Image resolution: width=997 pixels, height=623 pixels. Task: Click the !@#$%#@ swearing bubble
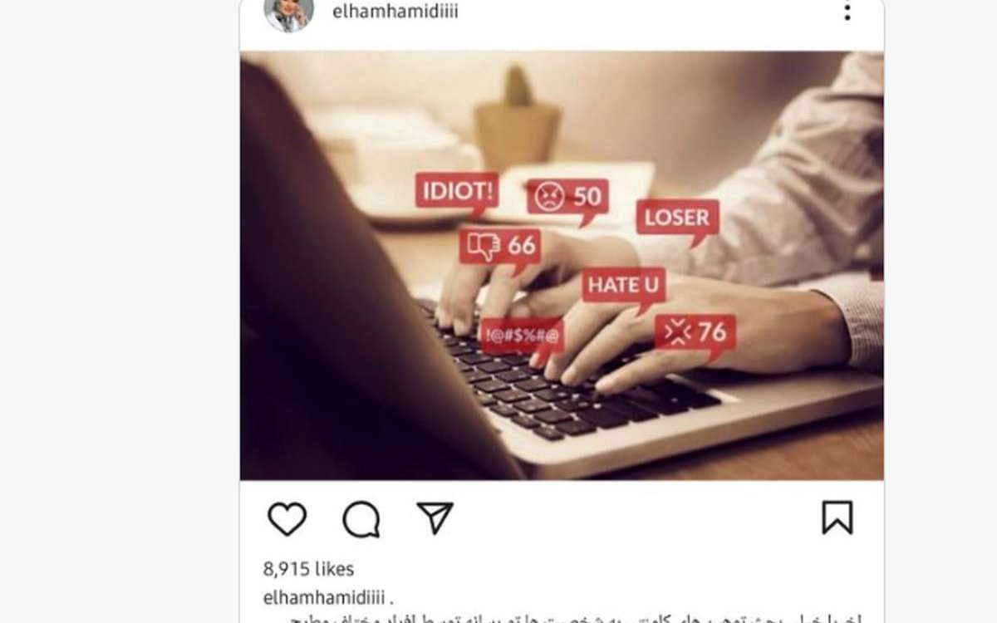(522, 338)
